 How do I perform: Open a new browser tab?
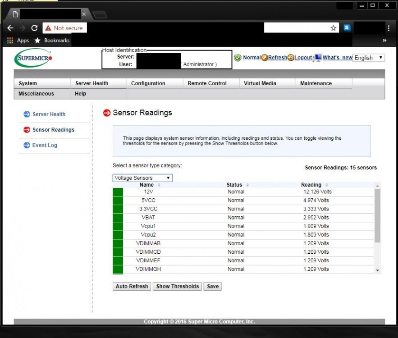click(x=100, y=14)
